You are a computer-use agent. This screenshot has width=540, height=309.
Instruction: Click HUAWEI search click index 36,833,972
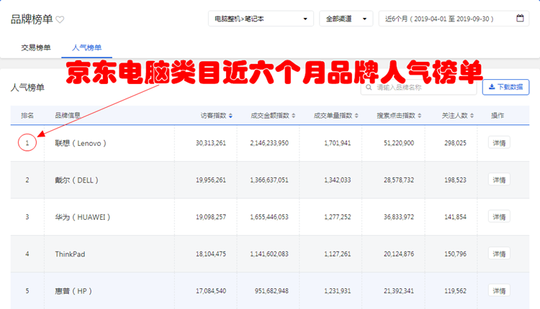[399, 217]
